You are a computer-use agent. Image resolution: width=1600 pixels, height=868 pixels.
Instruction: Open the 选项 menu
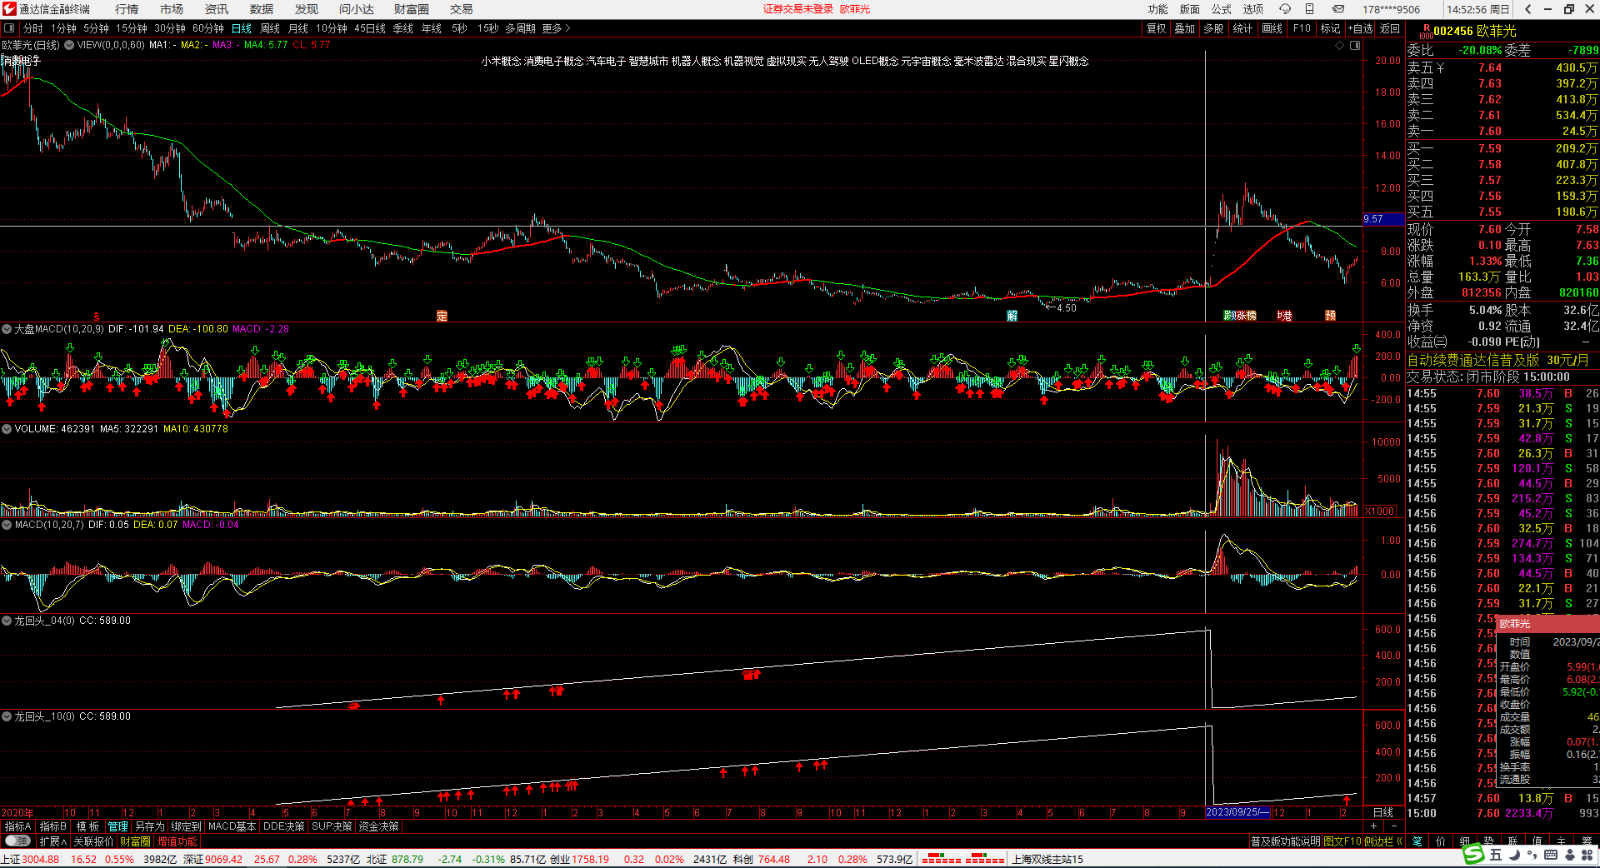1252,9
